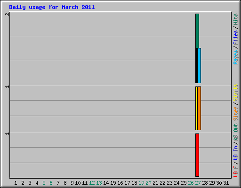Click the 'Daily usage for March 2011' title
Image resolution: width=241 pixels, height=188 pixels.
[52, 7]
